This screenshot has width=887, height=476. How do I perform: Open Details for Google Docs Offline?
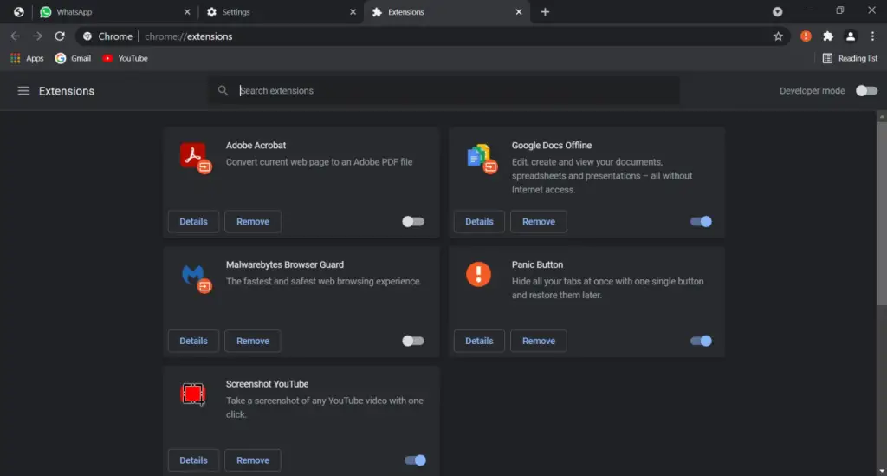[479, 222]
